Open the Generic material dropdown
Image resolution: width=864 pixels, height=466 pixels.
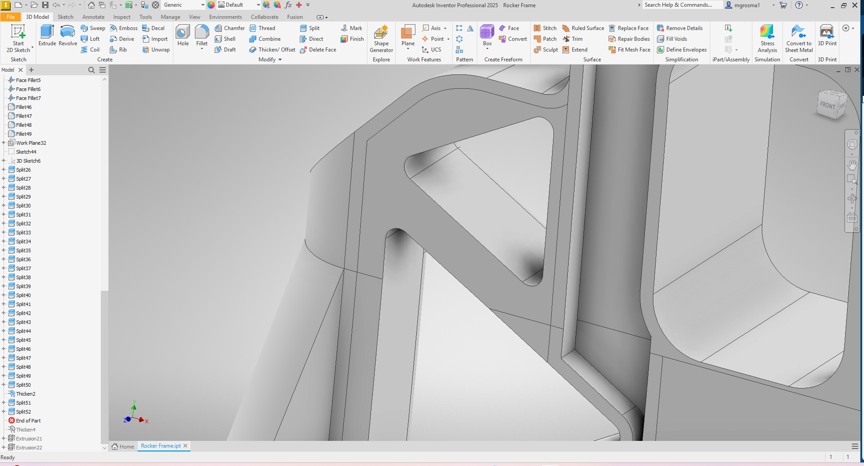click(x=203, y=5)
